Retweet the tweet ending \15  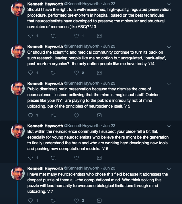53,115
